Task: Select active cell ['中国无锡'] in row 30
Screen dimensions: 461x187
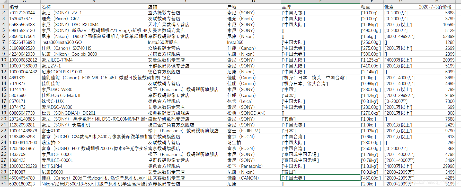Action: click(x=320, y=178)
